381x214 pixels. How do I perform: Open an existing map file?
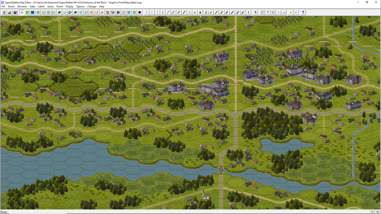coord(10,12)
